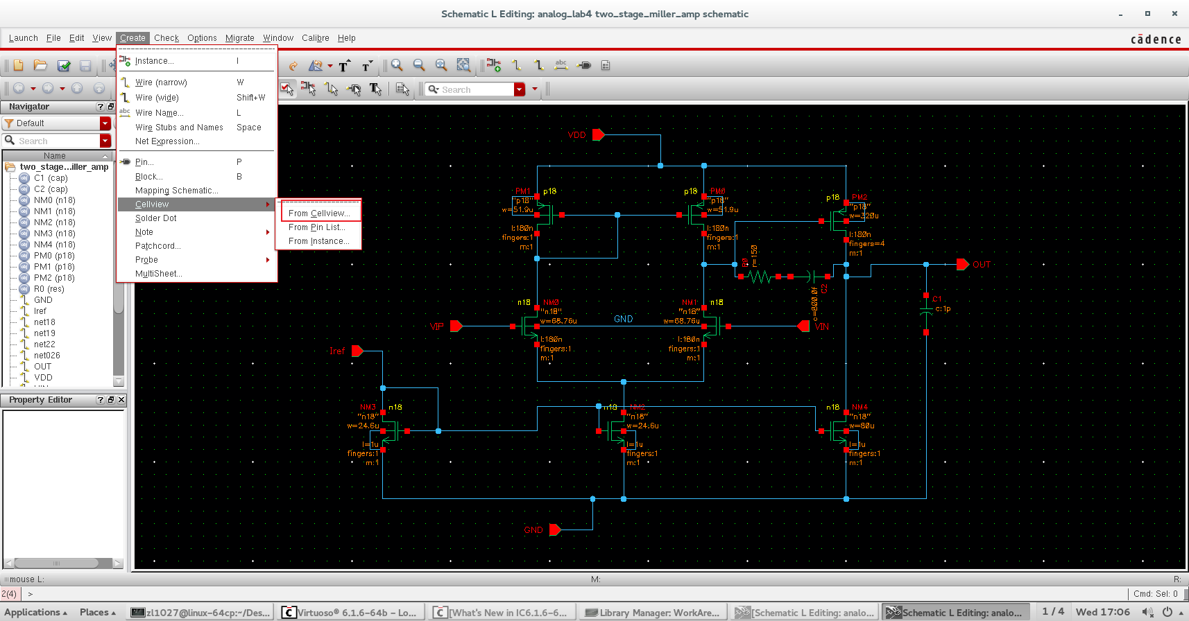The width and height of the screenshot is (1189, 621).
Task: Click the select-notes filter icon beside text selector
Action: click(402, 89)
